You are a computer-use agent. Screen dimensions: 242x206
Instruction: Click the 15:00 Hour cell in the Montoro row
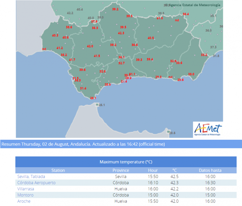[153, 195]
